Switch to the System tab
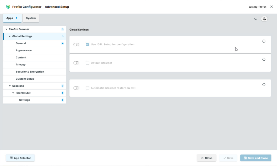 (31, 18)
